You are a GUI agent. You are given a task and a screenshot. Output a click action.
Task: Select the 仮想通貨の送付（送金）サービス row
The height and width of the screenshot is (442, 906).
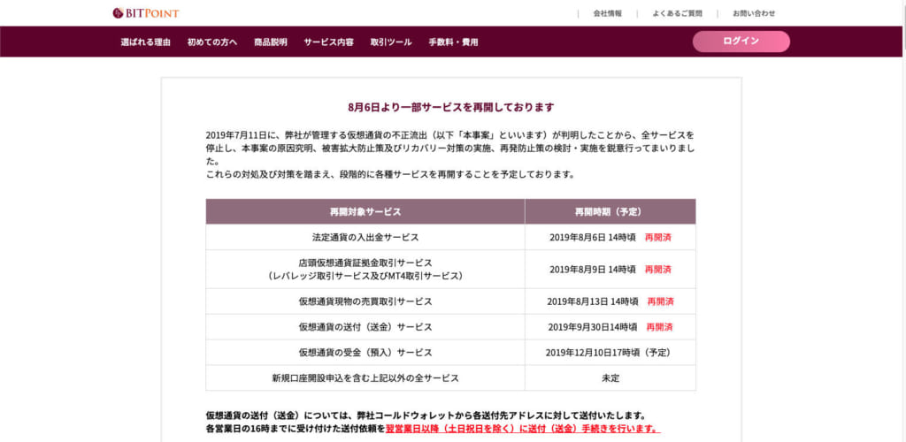365,327
